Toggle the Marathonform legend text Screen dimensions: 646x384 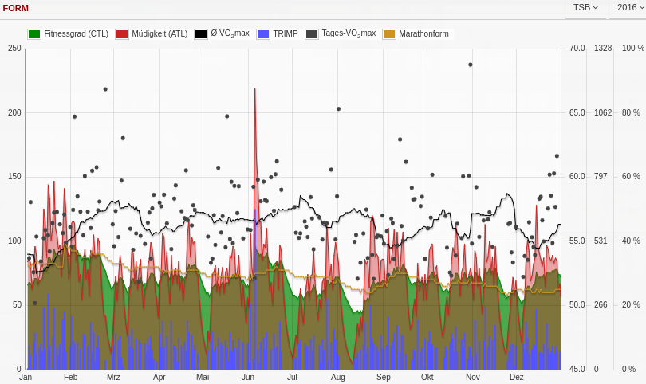point(423,34)
